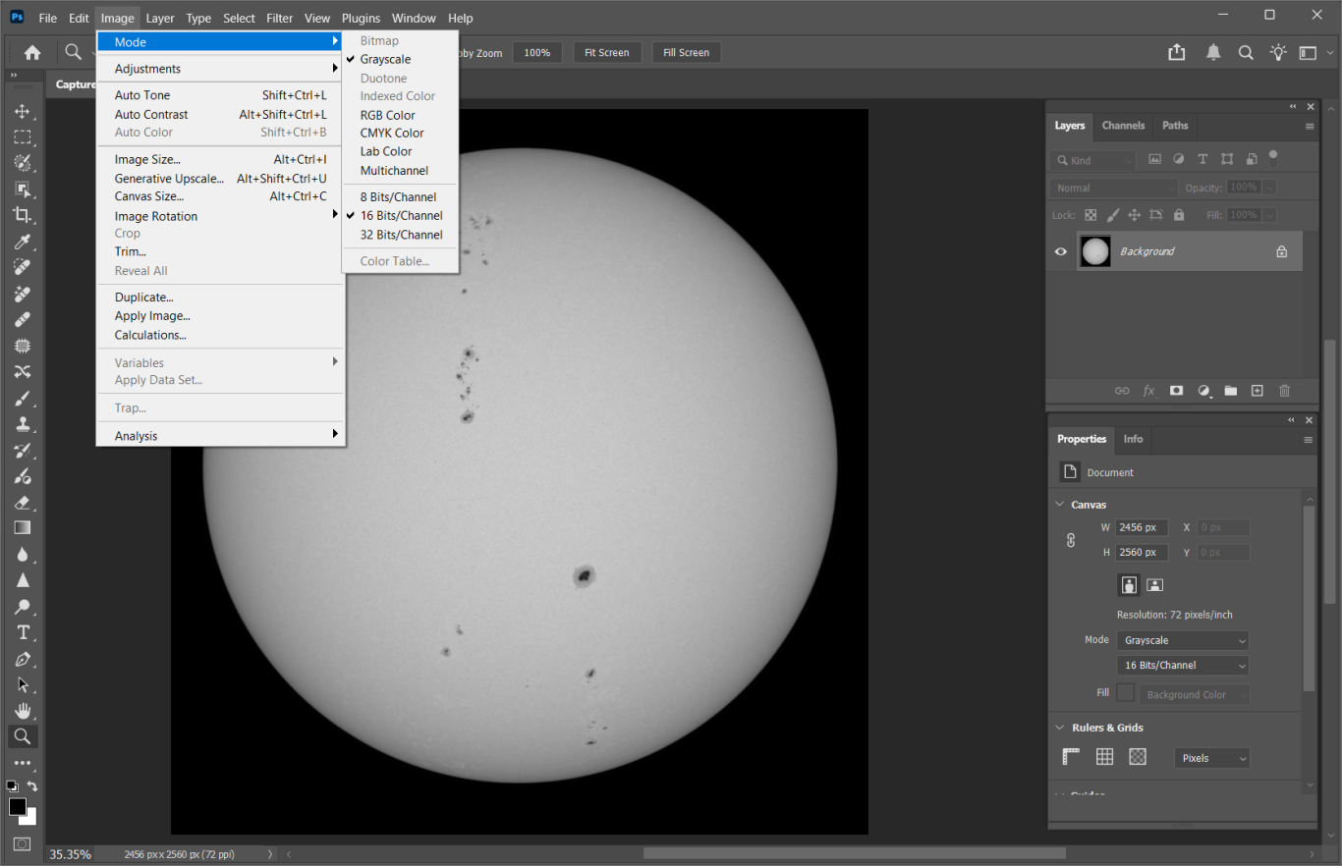Open the Add layer style menu
The image size is (1342, 866).
pos(1148,390)
